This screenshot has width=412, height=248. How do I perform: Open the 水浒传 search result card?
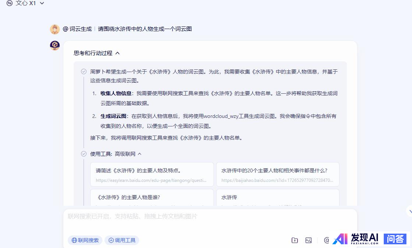tap(278, 197)
